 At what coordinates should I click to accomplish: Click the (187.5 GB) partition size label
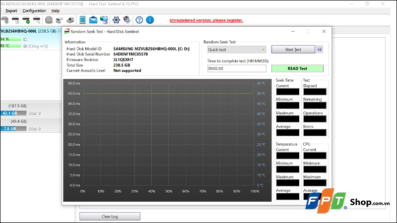17,106
